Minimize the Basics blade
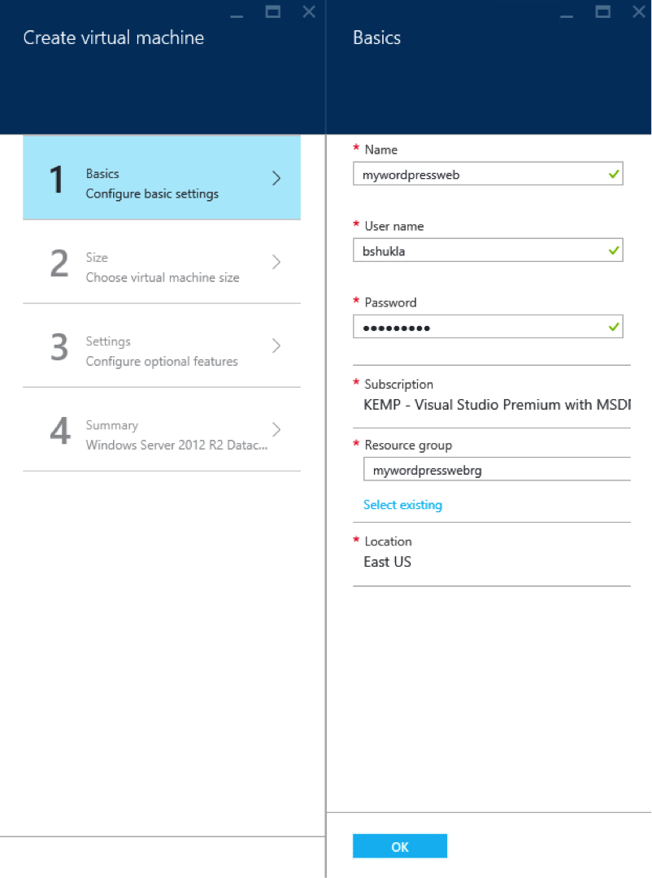Image resolution: width=652 pixels, height=878 pixels. 567,14
